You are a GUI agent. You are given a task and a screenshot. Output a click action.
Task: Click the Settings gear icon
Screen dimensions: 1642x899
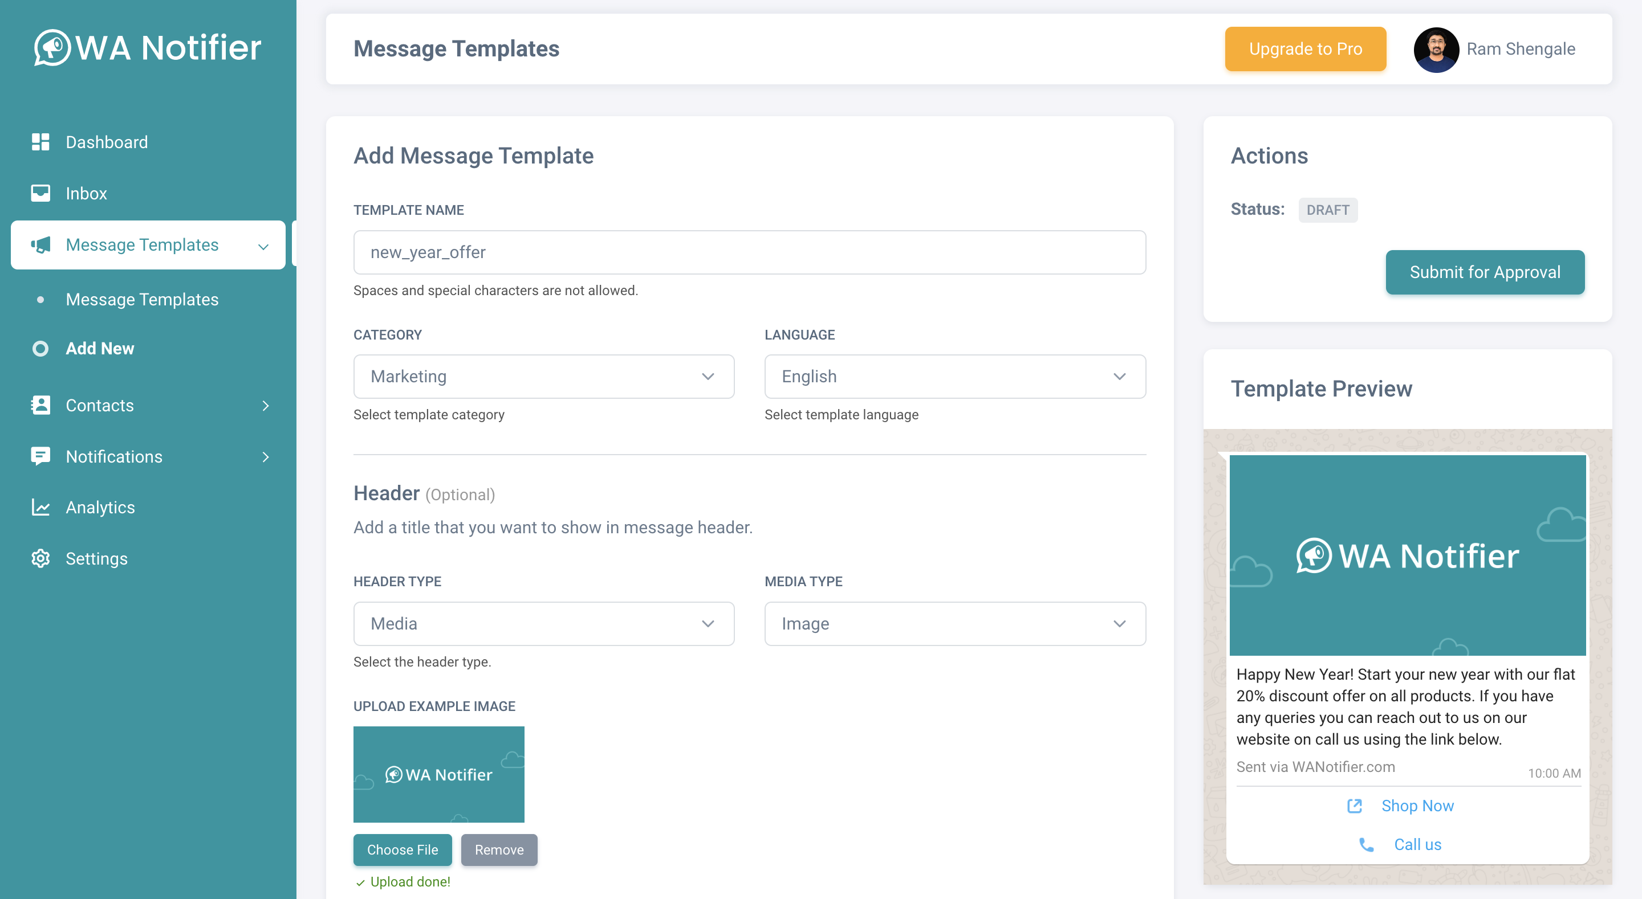click(x=40, y=558)
